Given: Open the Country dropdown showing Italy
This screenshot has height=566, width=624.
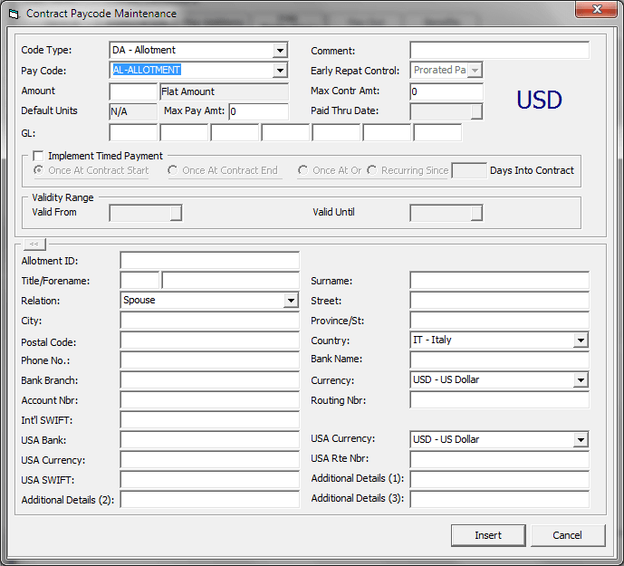Looking at the screenshot, I should (x=581, y=341).
